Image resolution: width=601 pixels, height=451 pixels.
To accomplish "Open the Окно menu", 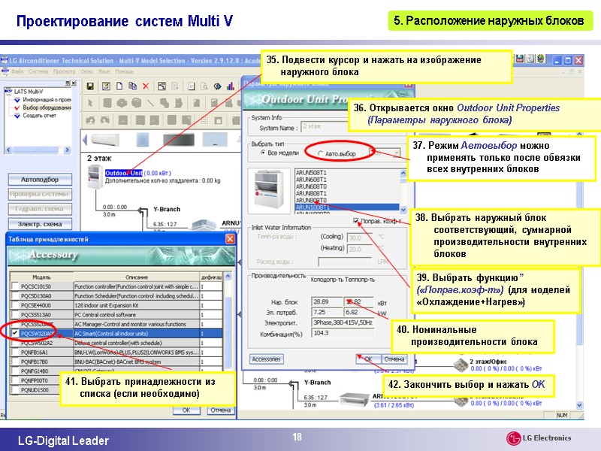I will (86, 71).
